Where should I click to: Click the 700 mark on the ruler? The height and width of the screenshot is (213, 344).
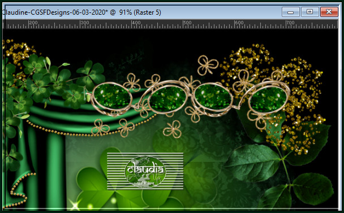290,23
